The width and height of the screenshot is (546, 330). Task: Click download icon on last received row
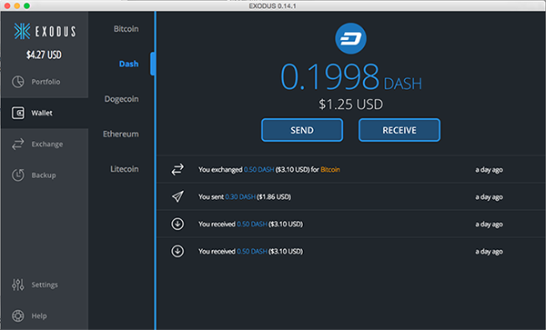pyautogui.click(x=177, y=251)
